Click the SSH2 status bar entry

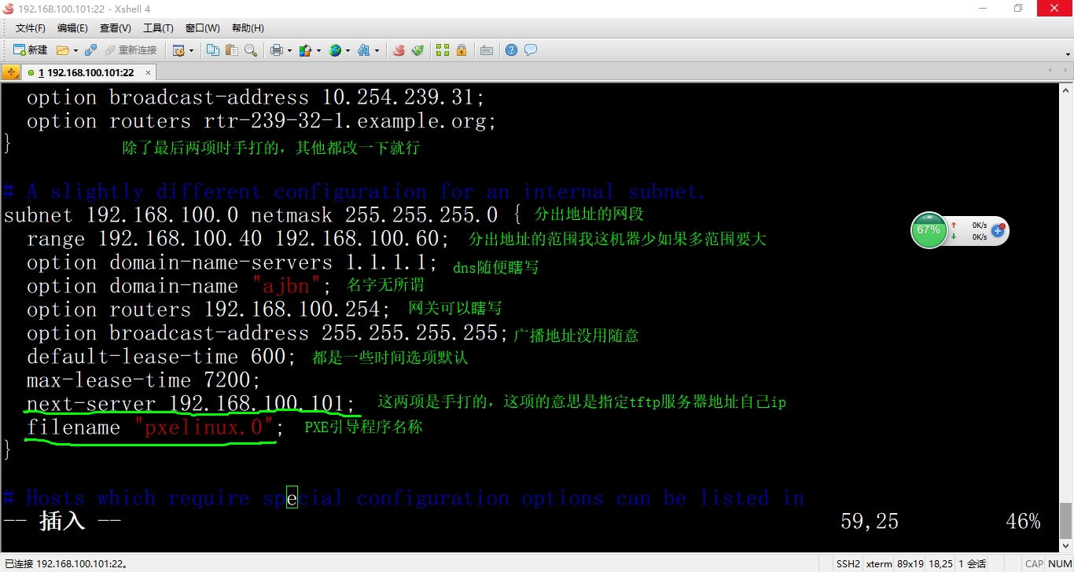tap(848, 563)
